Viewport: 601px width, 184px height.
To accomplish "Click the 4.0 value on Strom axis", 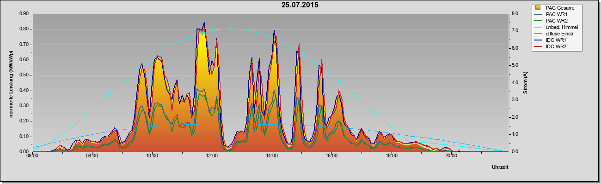I will [x=515, y=83].
